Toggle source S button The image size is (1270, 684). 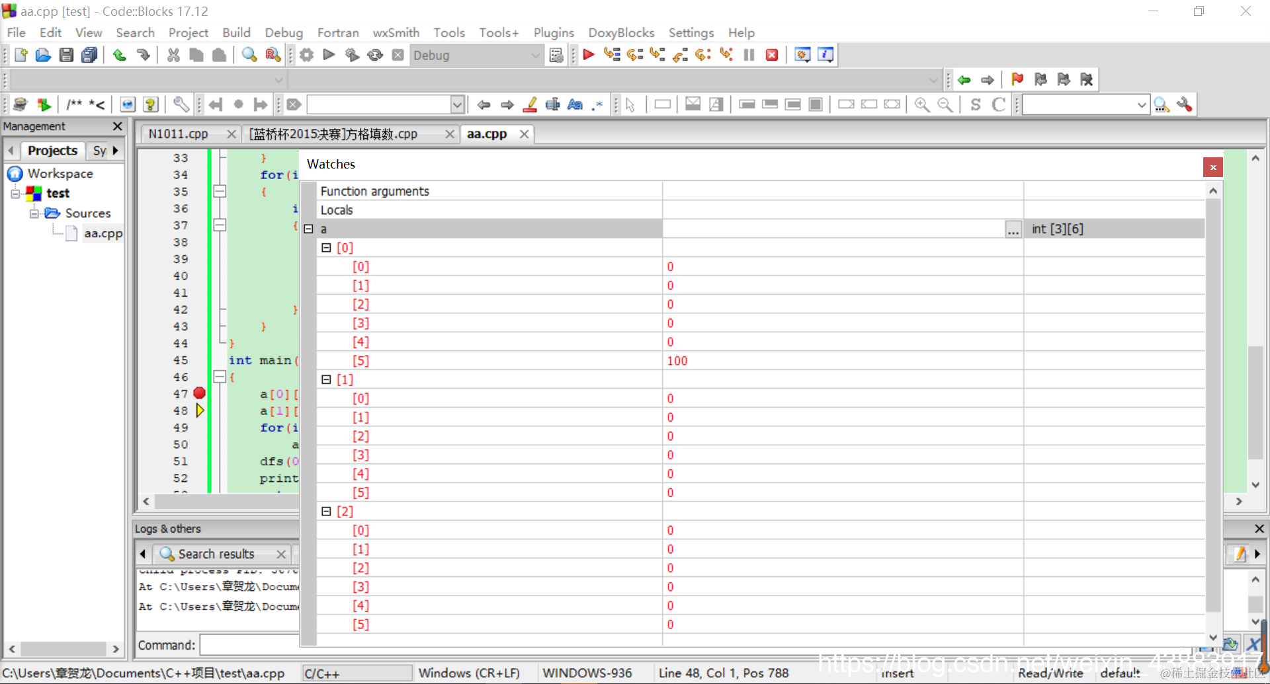click(976, 104)
